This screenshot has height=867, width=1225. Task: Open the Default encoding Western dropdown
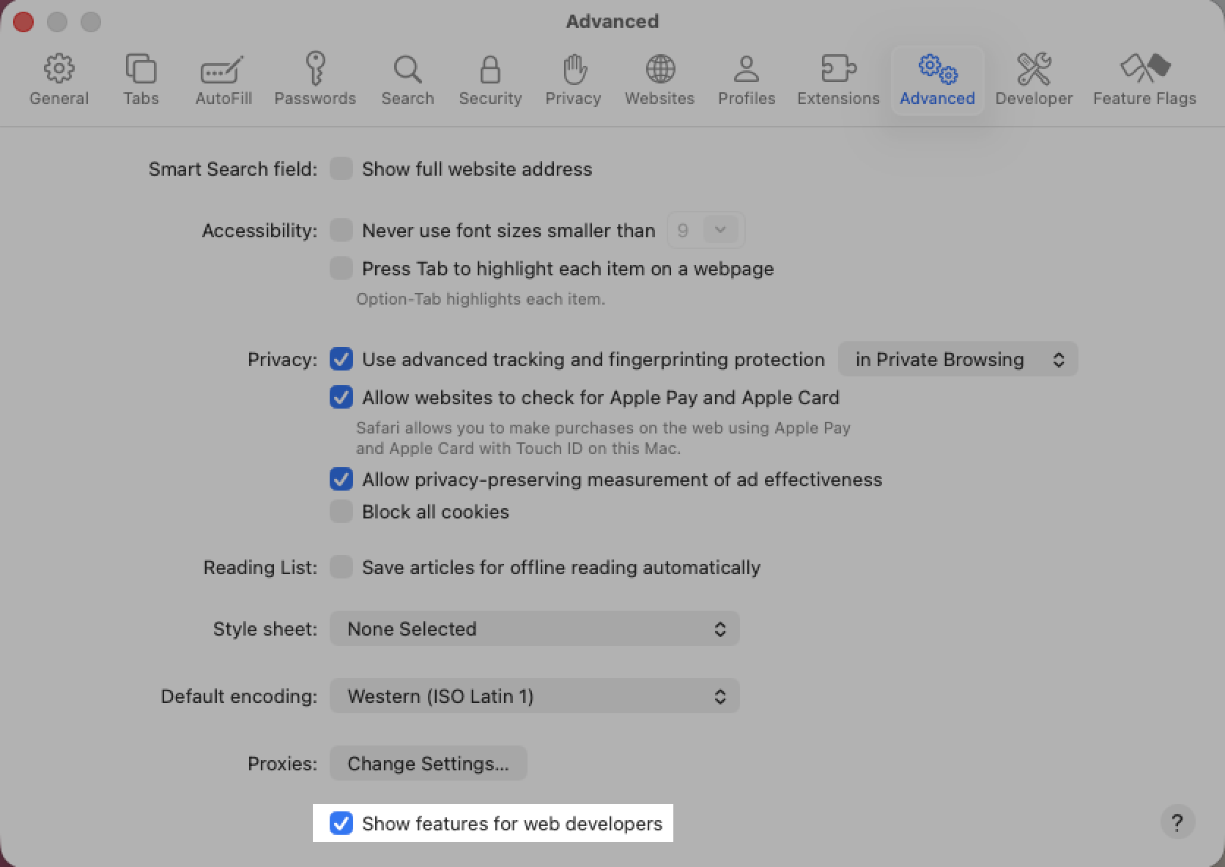point(534,696)
